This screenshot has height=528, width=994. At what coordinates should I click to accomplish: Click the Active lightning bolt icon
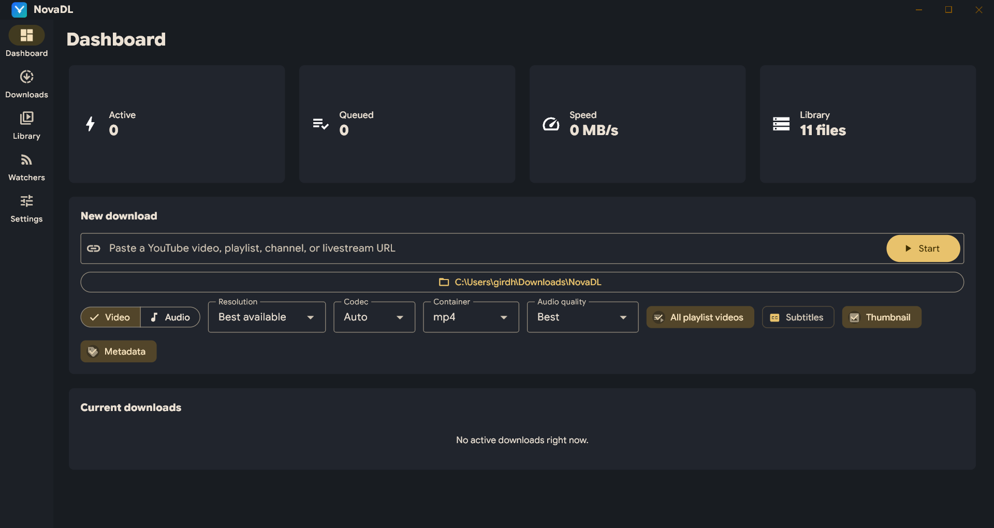(x=90, y=124)
